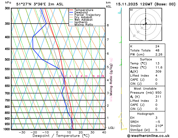
Task: Click the weatheronline.co.uk copyright text
Action: 148,136
